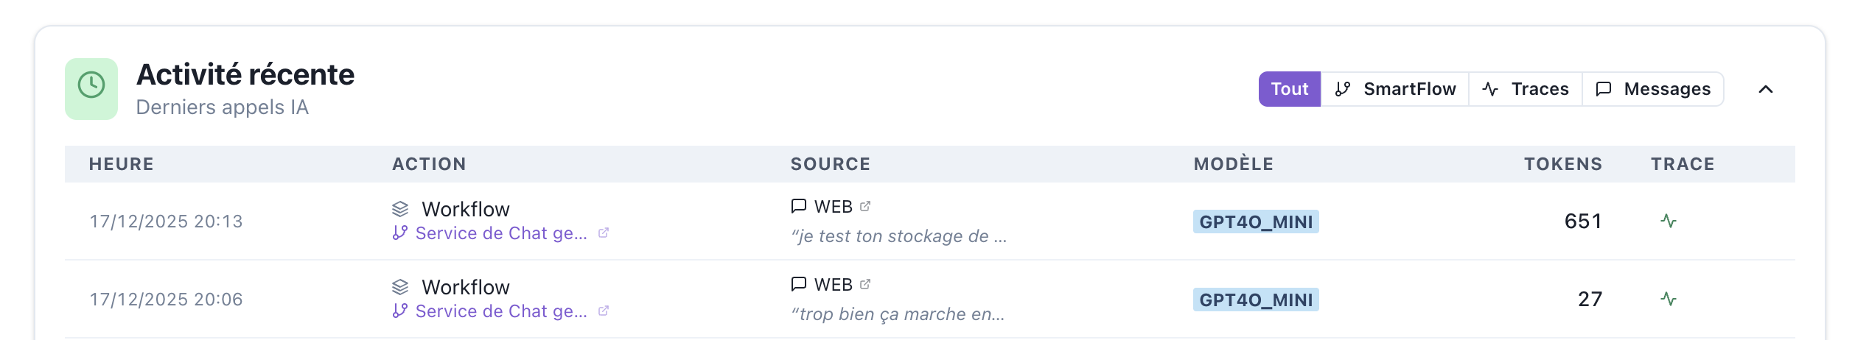Open external link icon next to first WEB

(x=865, y=207)
